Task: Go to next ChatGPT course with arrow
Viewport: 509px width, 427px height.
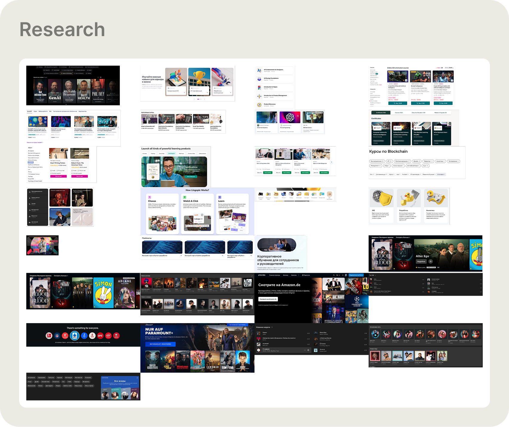Action: tap(118, 127)
